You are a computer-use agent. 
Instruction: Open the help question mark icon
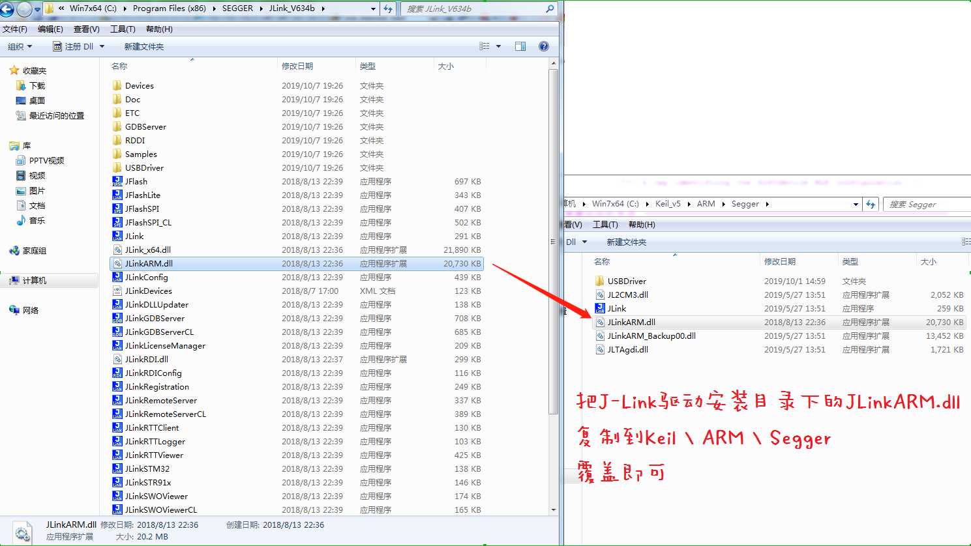(x=544, y=46)
